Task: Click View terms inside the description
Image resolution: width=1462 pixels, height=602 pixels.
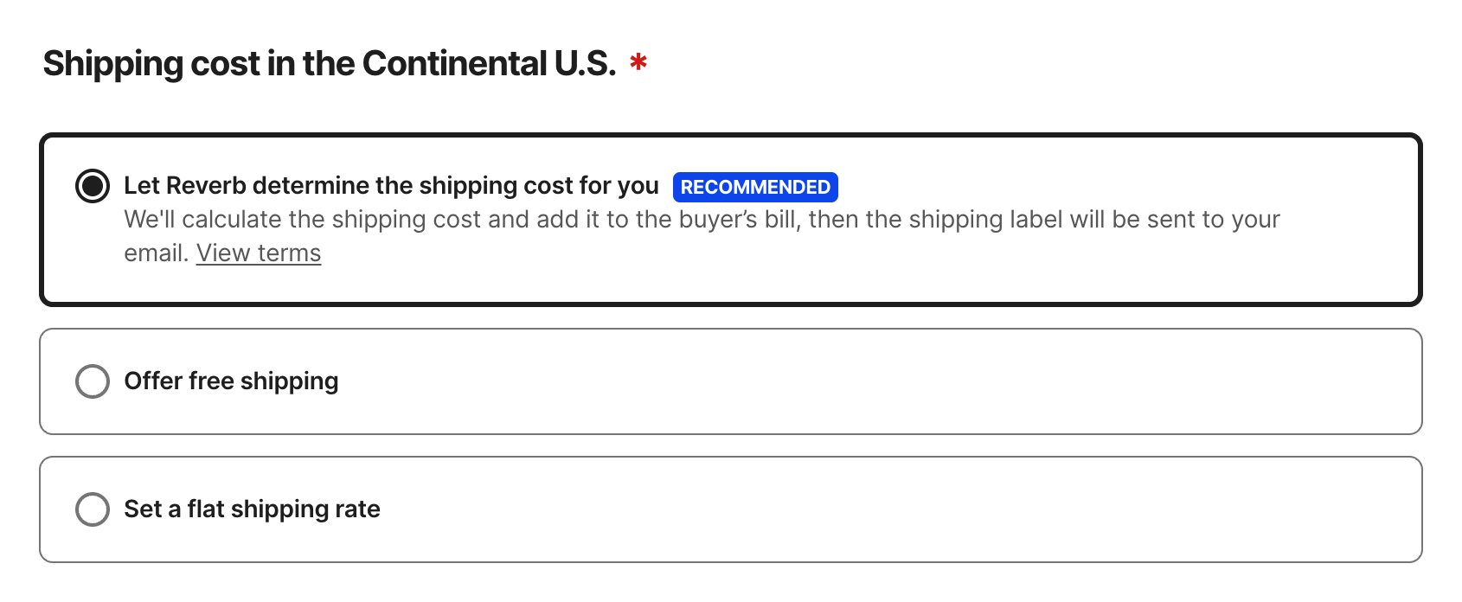Action: click(x=258, y=253)
